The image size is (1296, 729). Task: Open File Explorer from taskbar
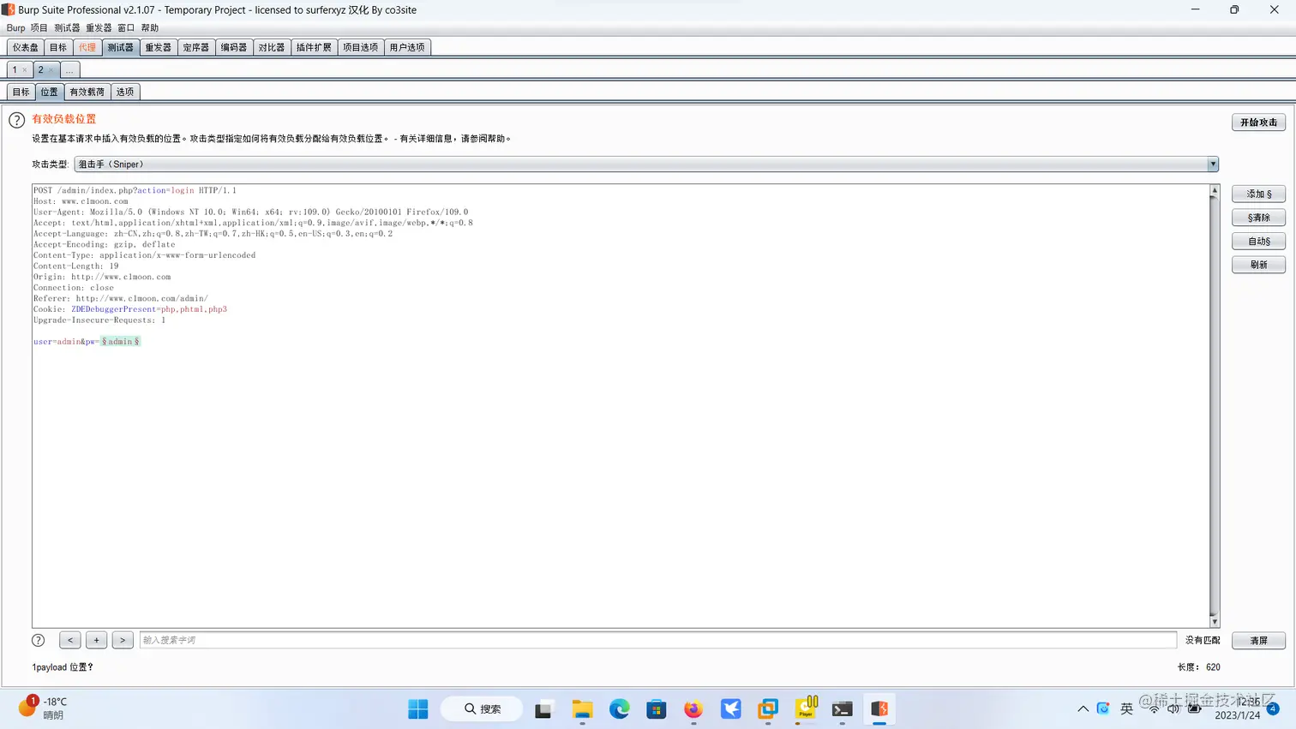[x=583, y=709]
